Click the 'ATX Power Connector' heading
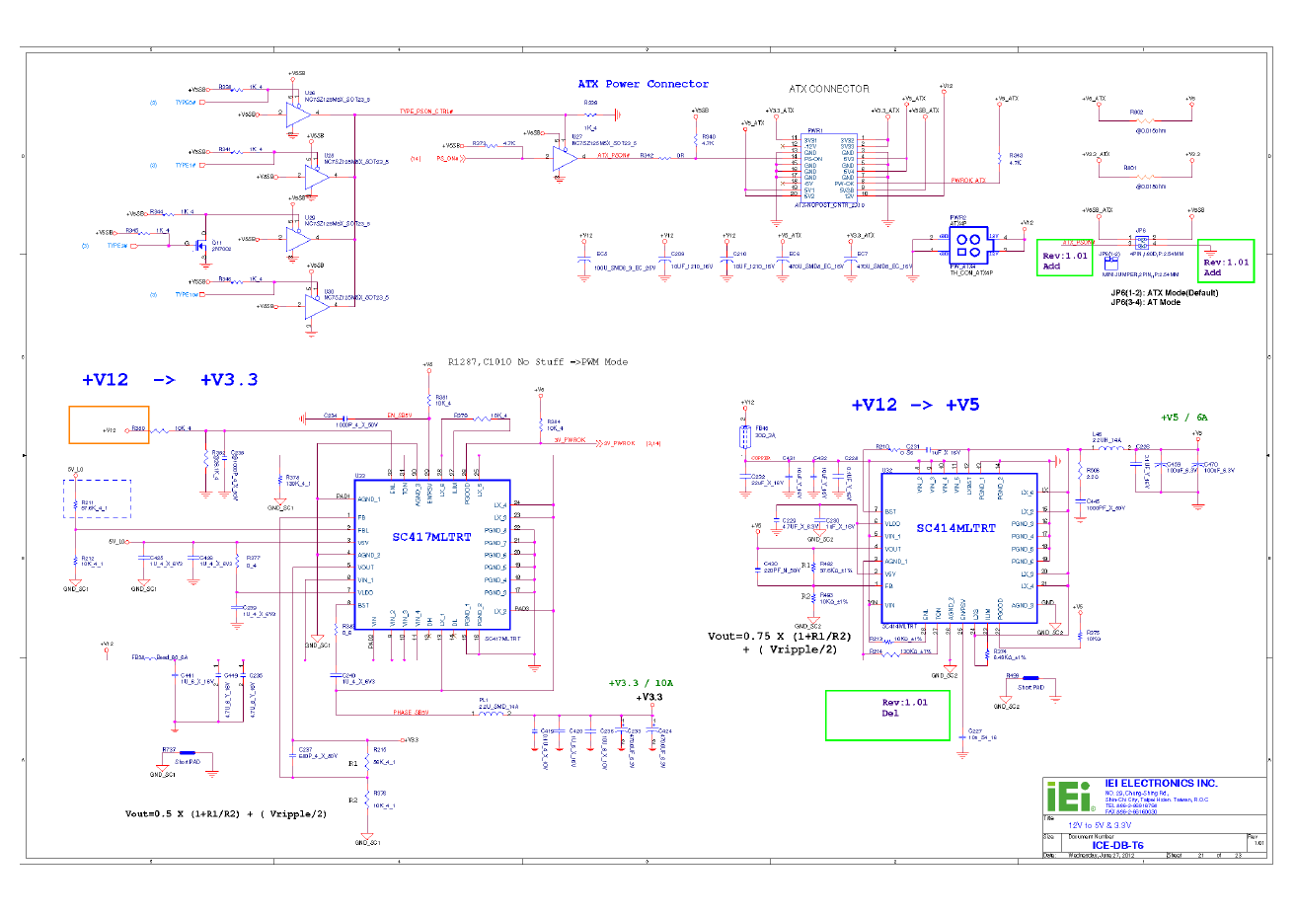 coord(643,85)
